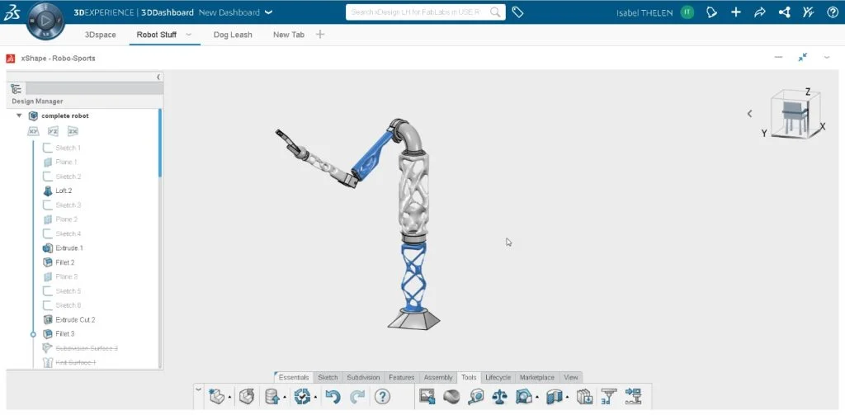Click the Section view icon
845x415 pixels.
(x=554, y=397)
